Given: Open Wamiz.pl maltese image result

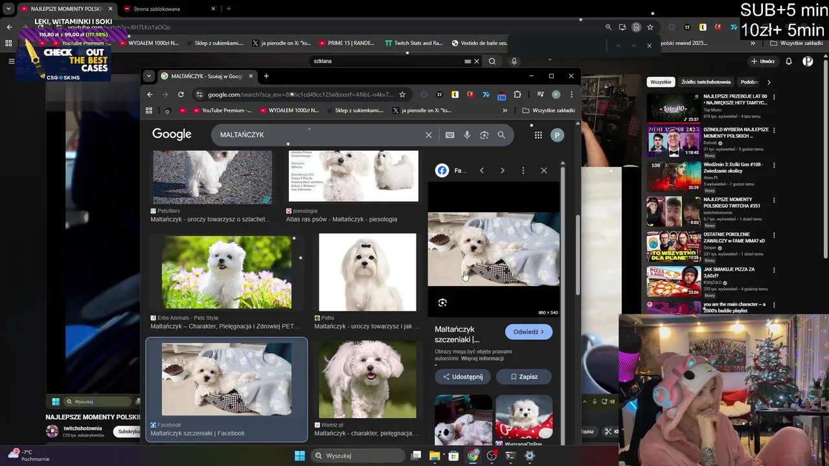Looking at the screenshot, I should click(367, 379).
